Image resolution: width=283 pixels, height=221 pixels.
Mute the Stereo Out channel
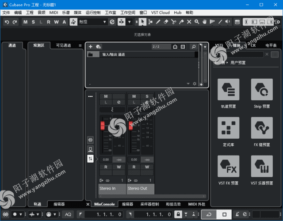(x=134, y=96)
